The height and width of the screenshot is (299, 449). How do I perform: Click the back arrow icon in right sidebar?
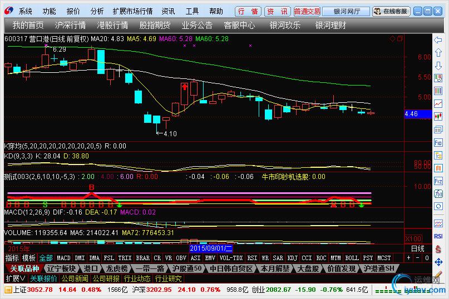click(438, 40)
